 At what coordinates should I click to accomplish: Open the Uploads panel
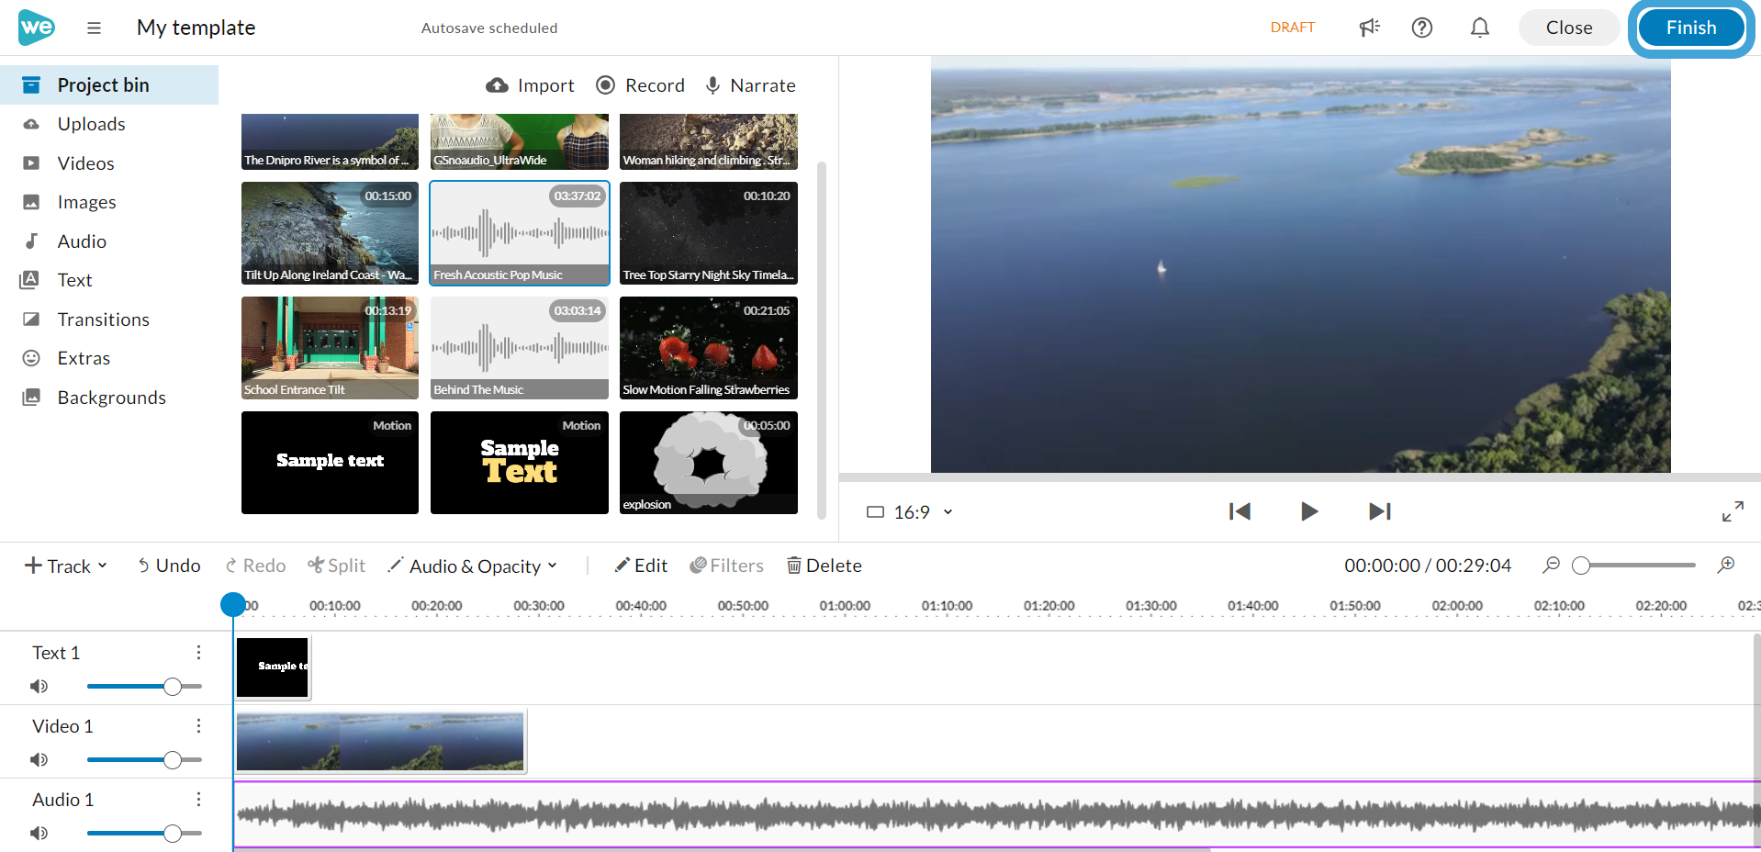91,123
